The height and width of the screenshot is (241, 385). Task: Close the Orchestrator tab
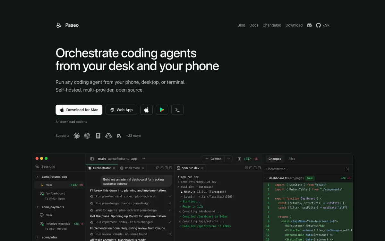pos(114,168)
